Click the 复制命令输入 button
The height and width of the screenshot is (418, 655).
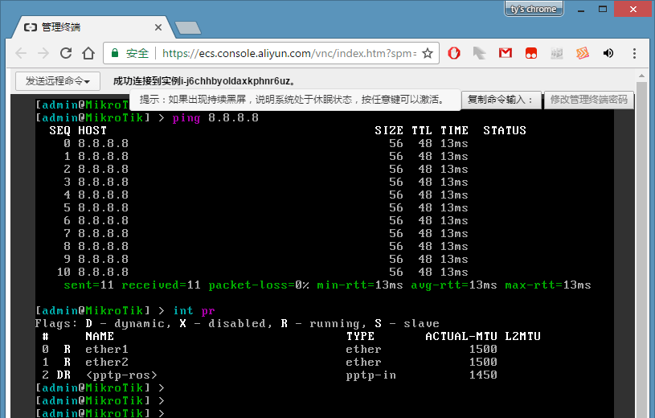tap(500, 100)
